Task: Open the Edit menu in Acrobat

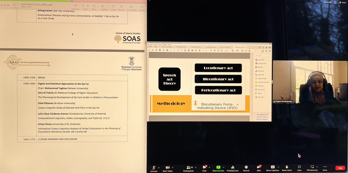Action: point(152,44)
